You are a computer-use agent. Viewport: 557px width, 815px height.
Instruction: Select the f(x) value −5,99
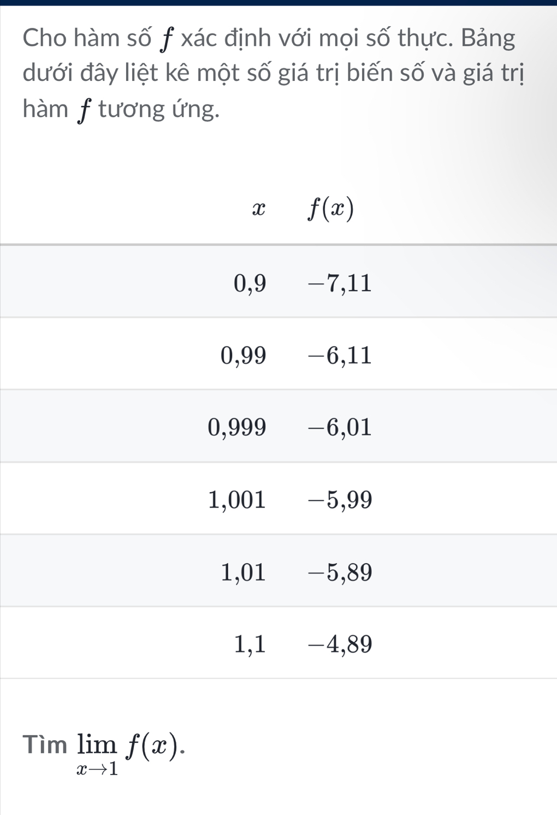pos(340,499)
